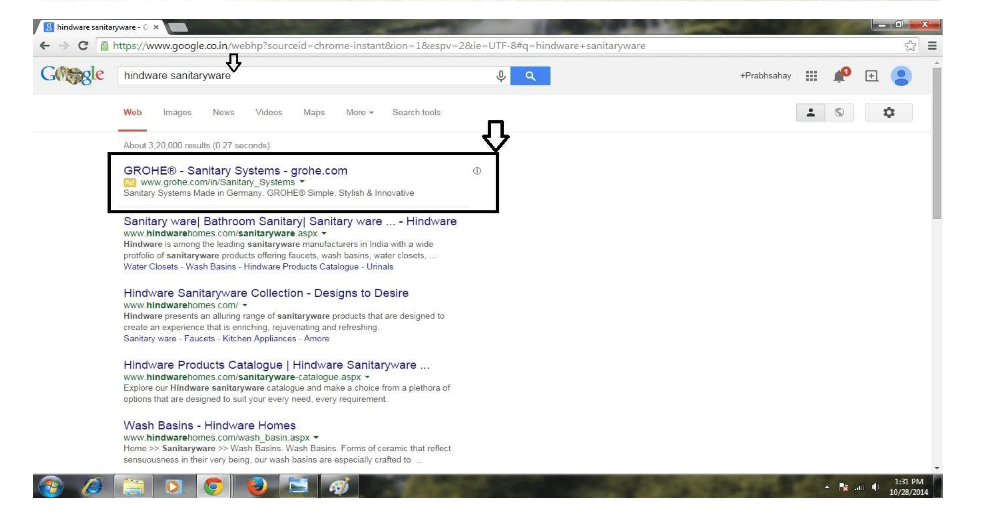
Task: Click the network signal tray icon
Action: tap(859, 487)
